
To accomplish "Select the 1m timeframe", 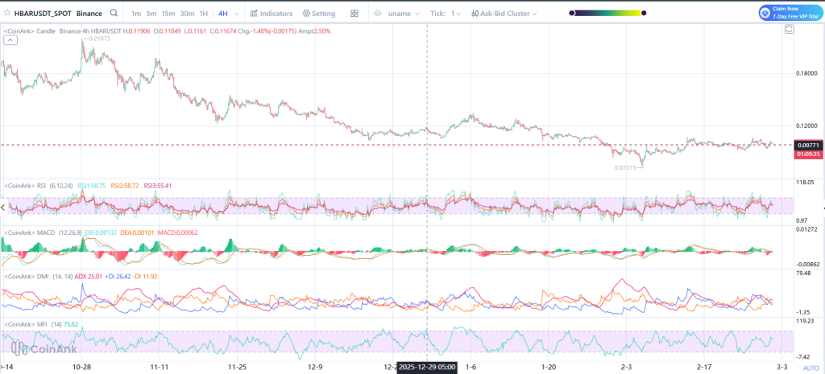I will [x=136, y=14].
